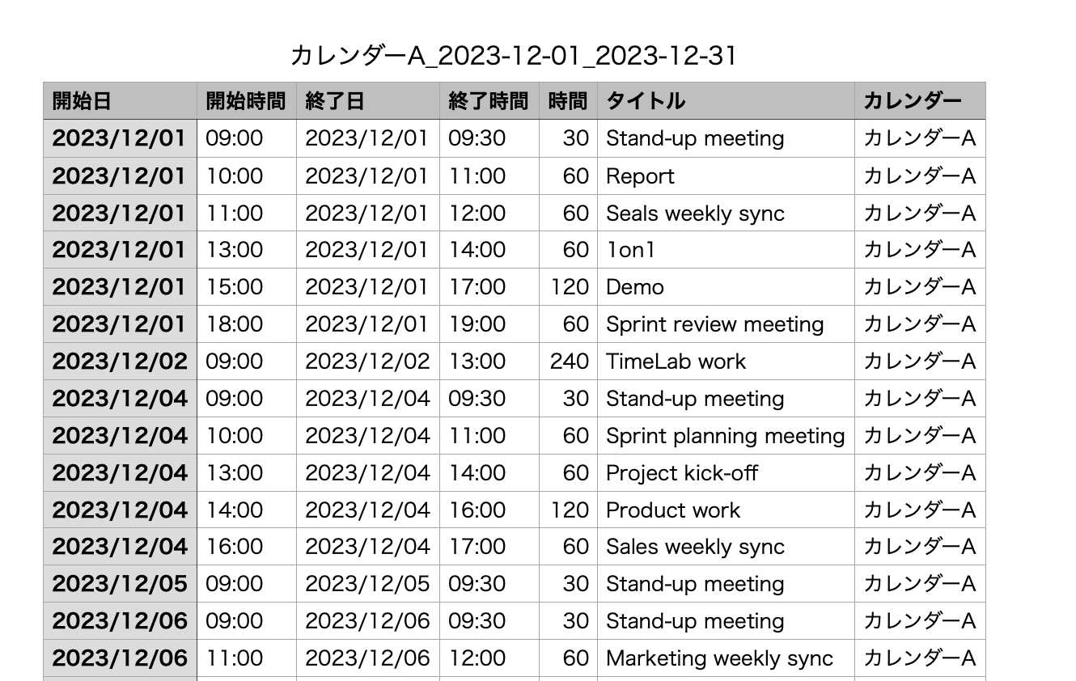Click the 時間 column header
Image resolution: width=1076 pixels, height=681 pixels.
pos(568,101)
